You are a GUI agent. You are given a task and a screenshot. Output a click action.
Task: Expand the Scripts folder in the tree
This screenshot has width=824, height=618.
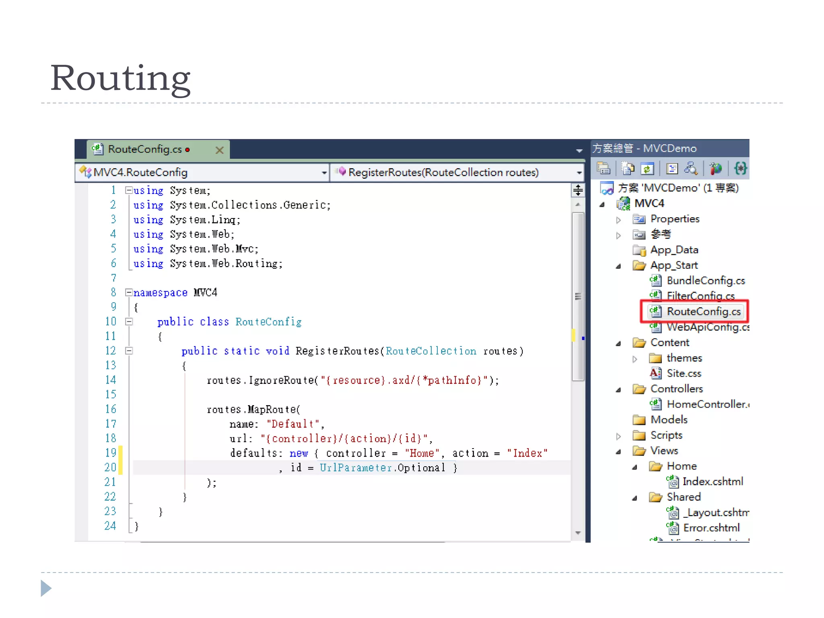pos(619,436)
